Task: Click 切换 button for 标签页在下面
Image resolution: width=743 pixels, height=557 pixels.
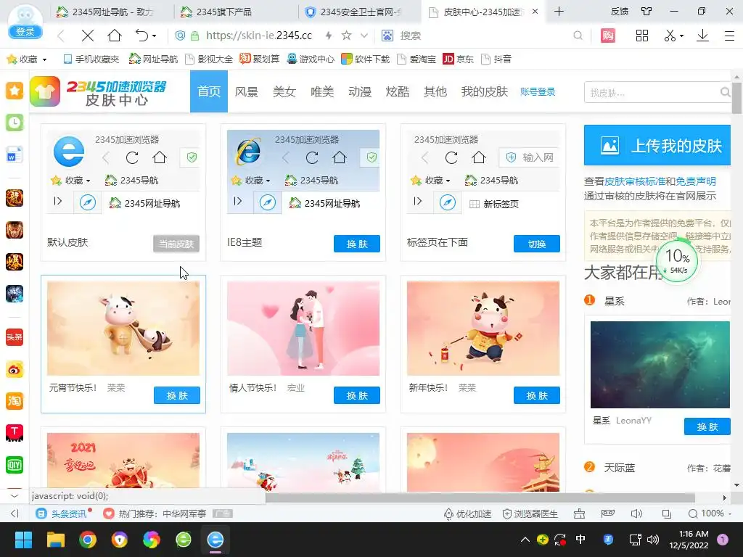Action: tap(537, 244)
